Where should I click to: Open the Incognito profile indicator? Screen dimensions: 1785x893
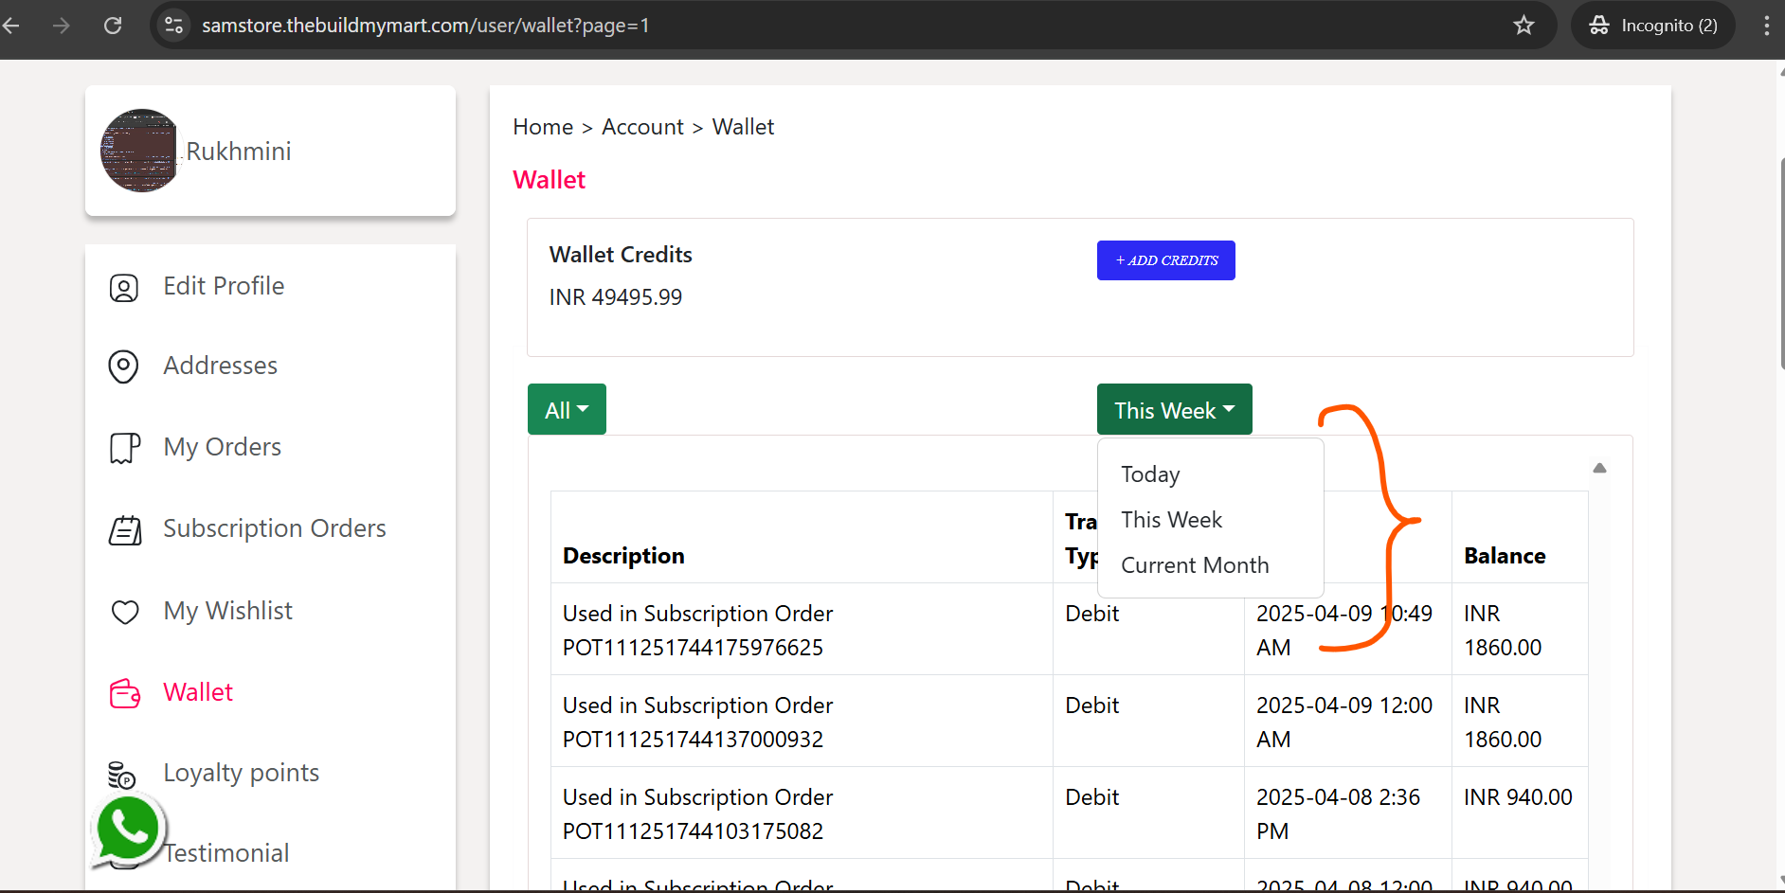click(1653, 26)
